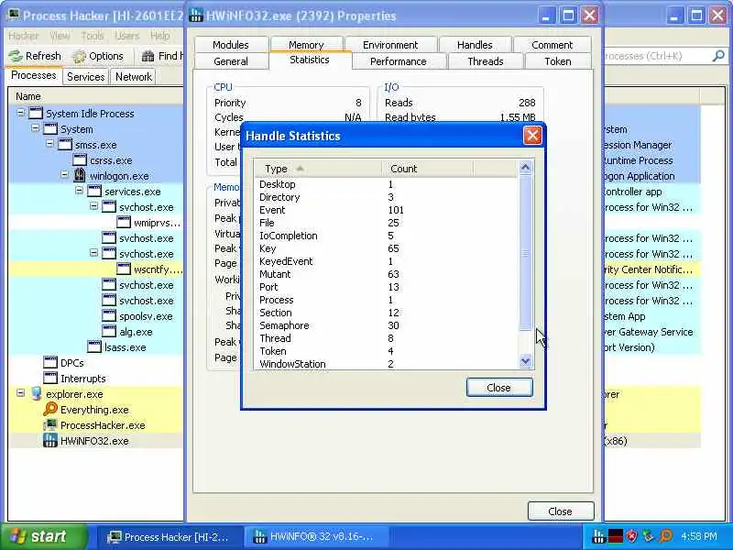Screen dimensions: 733x550
Task: Open the Comment tab
Action: [x=552, y=45]
